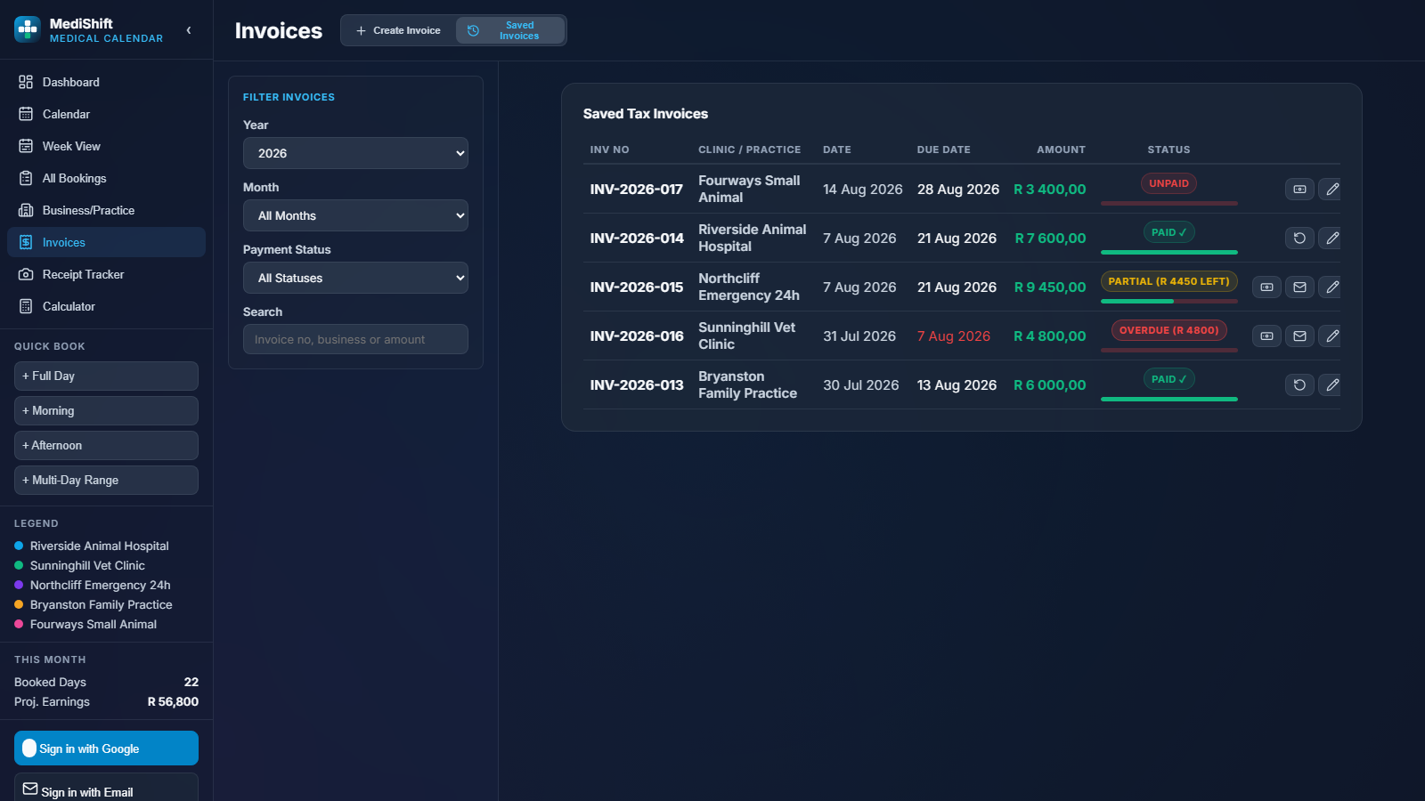Click the Fourways Small Animal pink legend dot

[x=19, y=624]
